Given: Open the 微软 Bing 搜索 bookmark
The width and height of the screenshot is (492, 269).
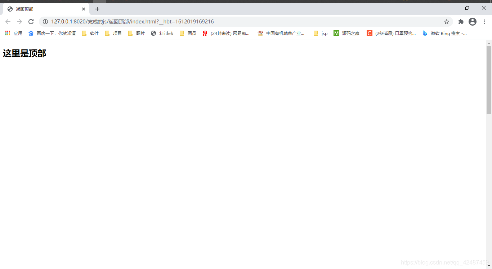Looking at the screenshot, I should [x=445, y=33].
